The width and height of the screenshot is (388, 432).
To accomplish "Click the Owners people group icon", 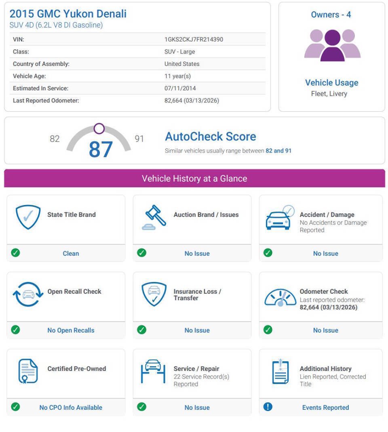I will pyautogui.click(x=332, y=45).
